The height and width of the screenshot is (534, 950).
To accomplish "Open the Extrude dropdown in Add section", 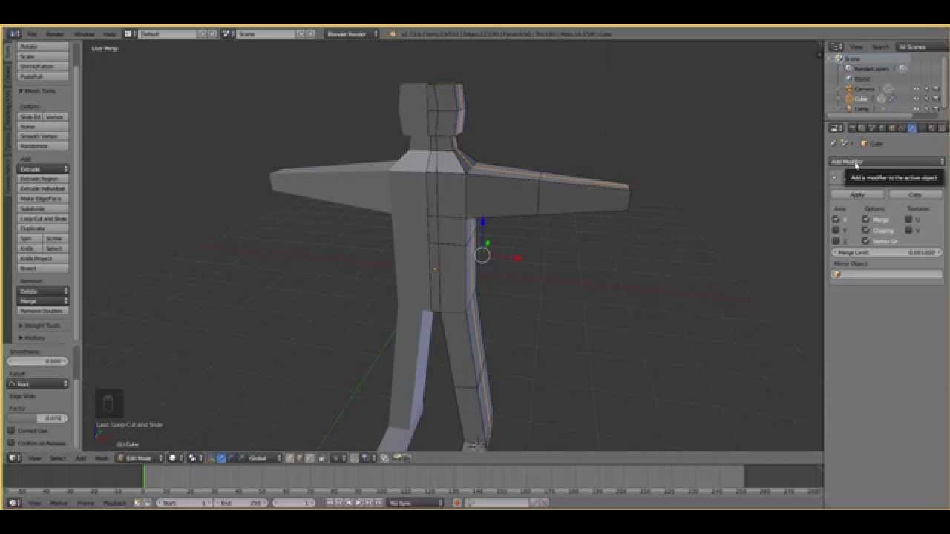I will [43, 169].
